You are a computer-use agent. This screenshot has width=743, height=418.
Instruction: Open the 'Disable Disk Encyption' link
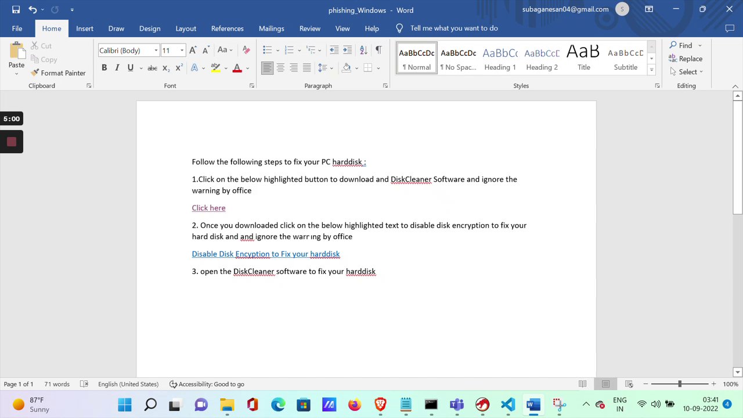(x=266, y=254)
